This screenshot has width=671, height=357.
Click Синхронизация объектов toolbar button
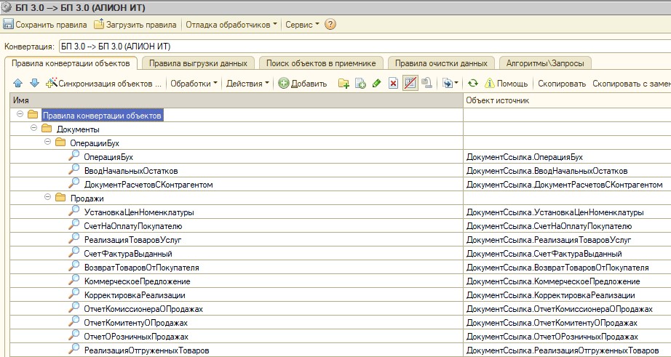coord(104,84)
